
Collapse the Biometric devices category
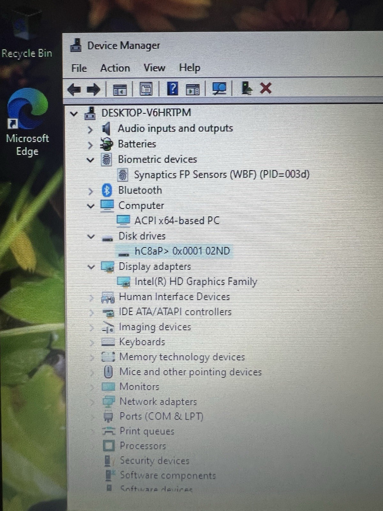click(x=91, y=160)
